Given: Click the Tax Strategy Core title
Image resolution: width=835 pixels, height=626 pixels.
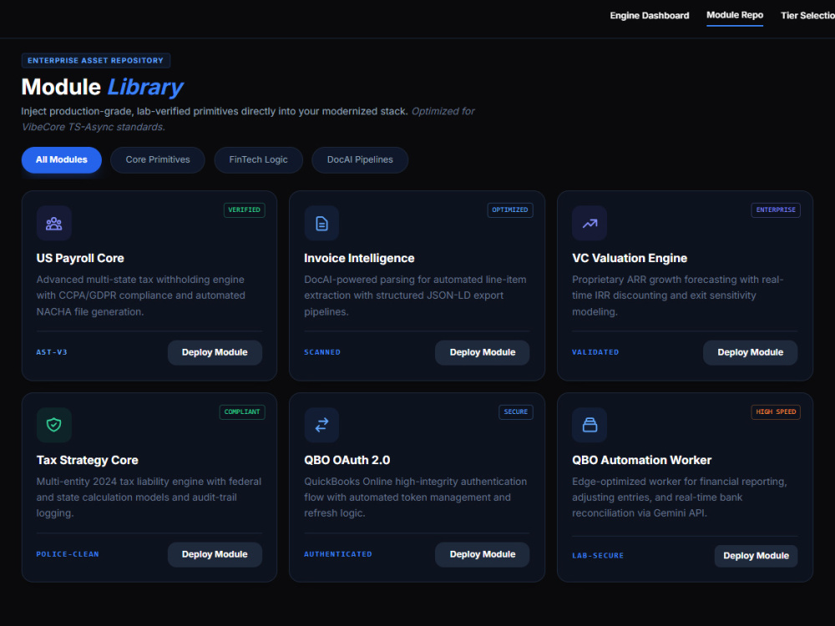Looking at the screenshot, I should (x=88, y=460).
